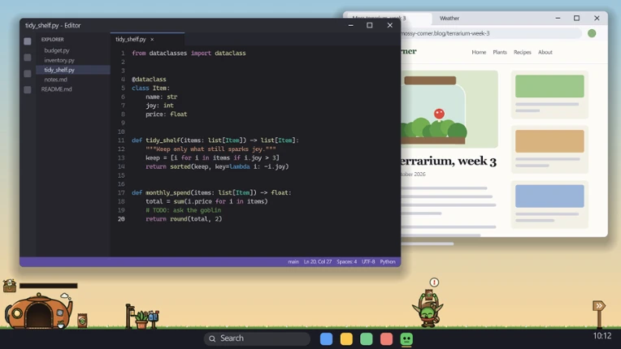The width and height of the screenshot is (621, 349).
Task: Click Python language mode in status bar
Action: pos(388,261)
